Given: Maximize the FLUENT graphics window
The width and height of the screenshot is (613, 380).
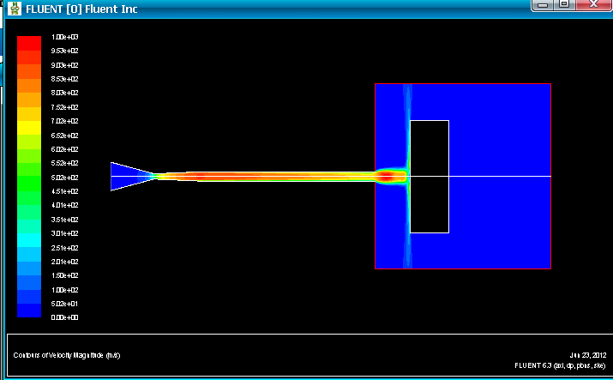Looking at the screenshot, I should click(564, 4).
